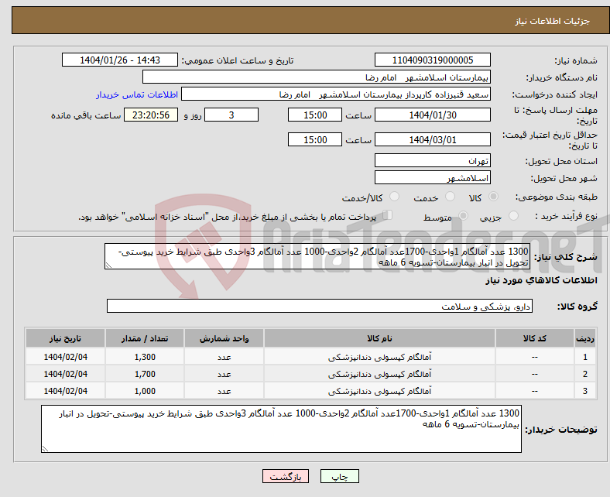Click resize handle of توضیحات خریدار textbox
Viewport: 610px width, 497px height.
tap(46, 447)
